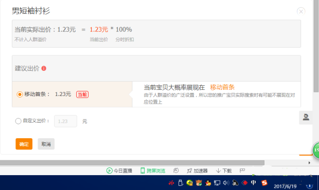
Task: Open the volume speaker tray icon
Action: (x=226, y=183)
